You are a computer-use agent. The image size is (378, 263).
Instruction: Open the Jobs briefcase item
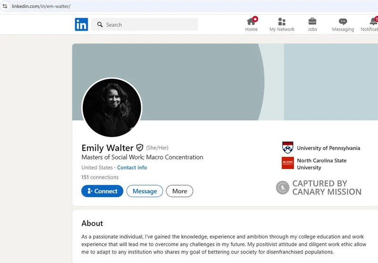312,25
